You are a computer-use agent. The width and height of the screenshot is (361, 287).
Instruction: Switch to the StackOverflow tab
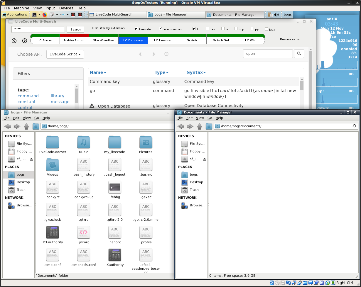(x=104, y=40)
